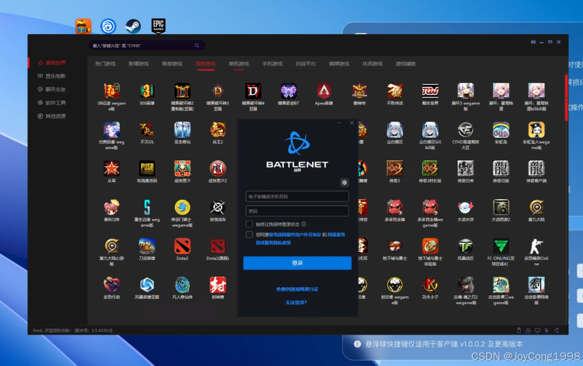Screen dimensions: 583x366
Task: Open the Ubisoft Connect desktop shortcut
Action: 108,26
